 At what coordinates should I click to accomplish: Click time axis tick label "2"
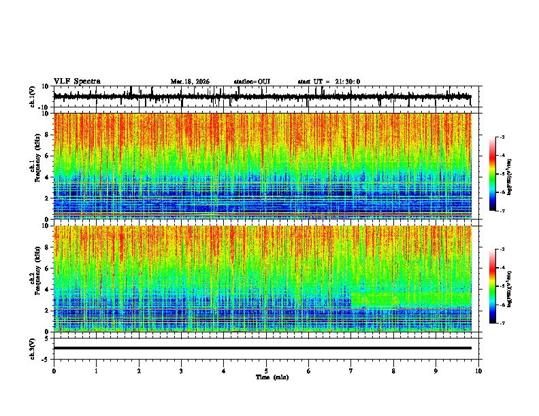(139, 371)
